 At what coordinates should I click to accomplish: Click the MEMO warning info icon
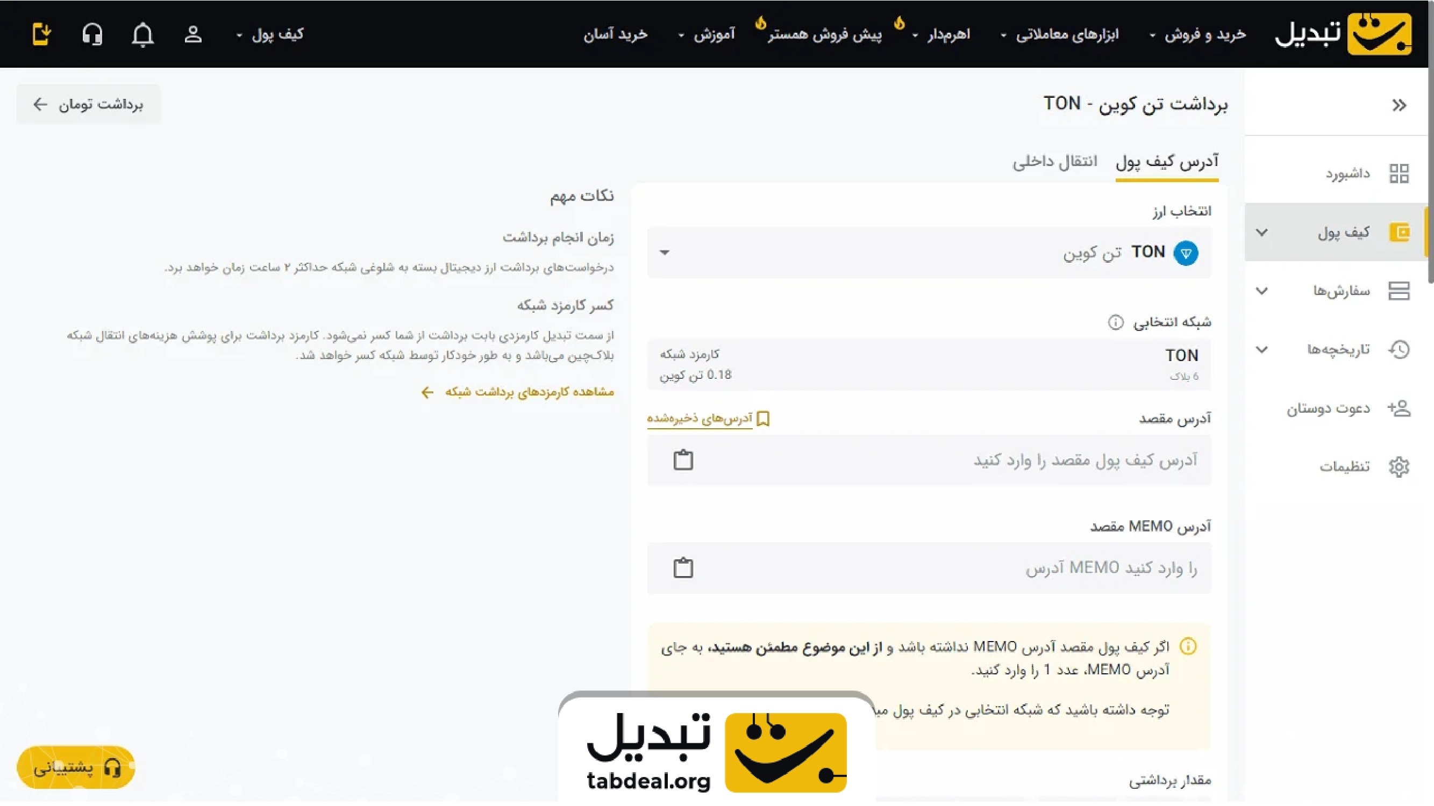1188,646
